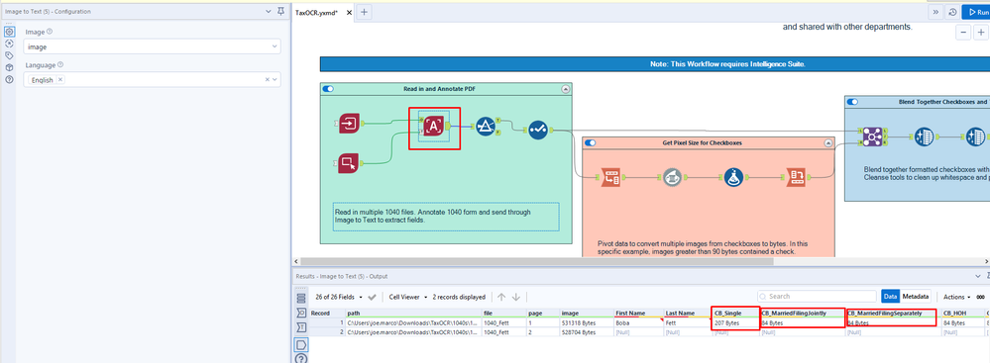Clear all selected languages
This screenshot has height=363, width=990.
click(x=267, y=79)
